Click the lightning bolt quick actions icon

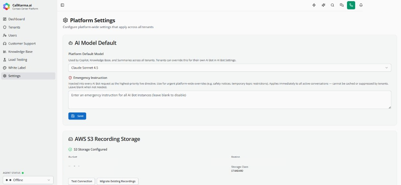(x=314, y=5)
